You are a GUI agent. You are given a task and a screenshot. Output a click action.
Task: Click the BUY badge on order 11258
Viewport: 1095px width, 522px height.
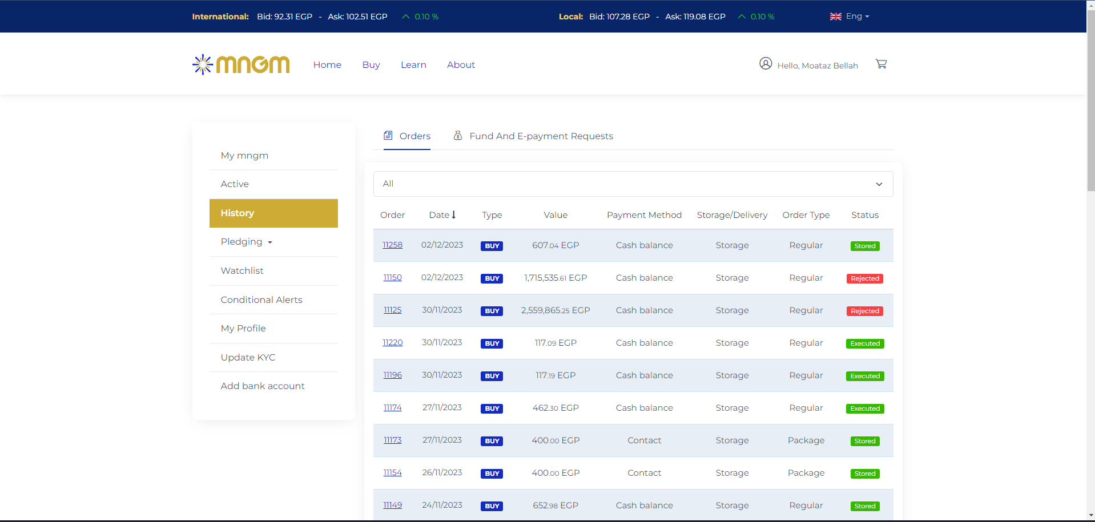[x=492, y=246]
